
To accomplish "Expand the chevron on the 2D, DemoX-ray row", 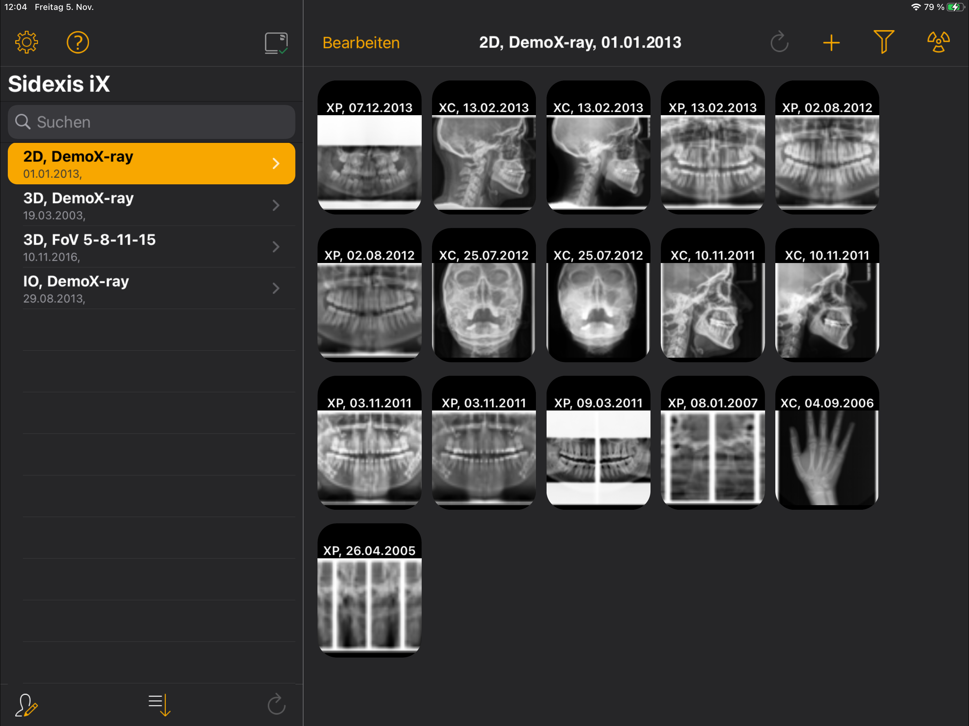I will (x=276, y=164).
